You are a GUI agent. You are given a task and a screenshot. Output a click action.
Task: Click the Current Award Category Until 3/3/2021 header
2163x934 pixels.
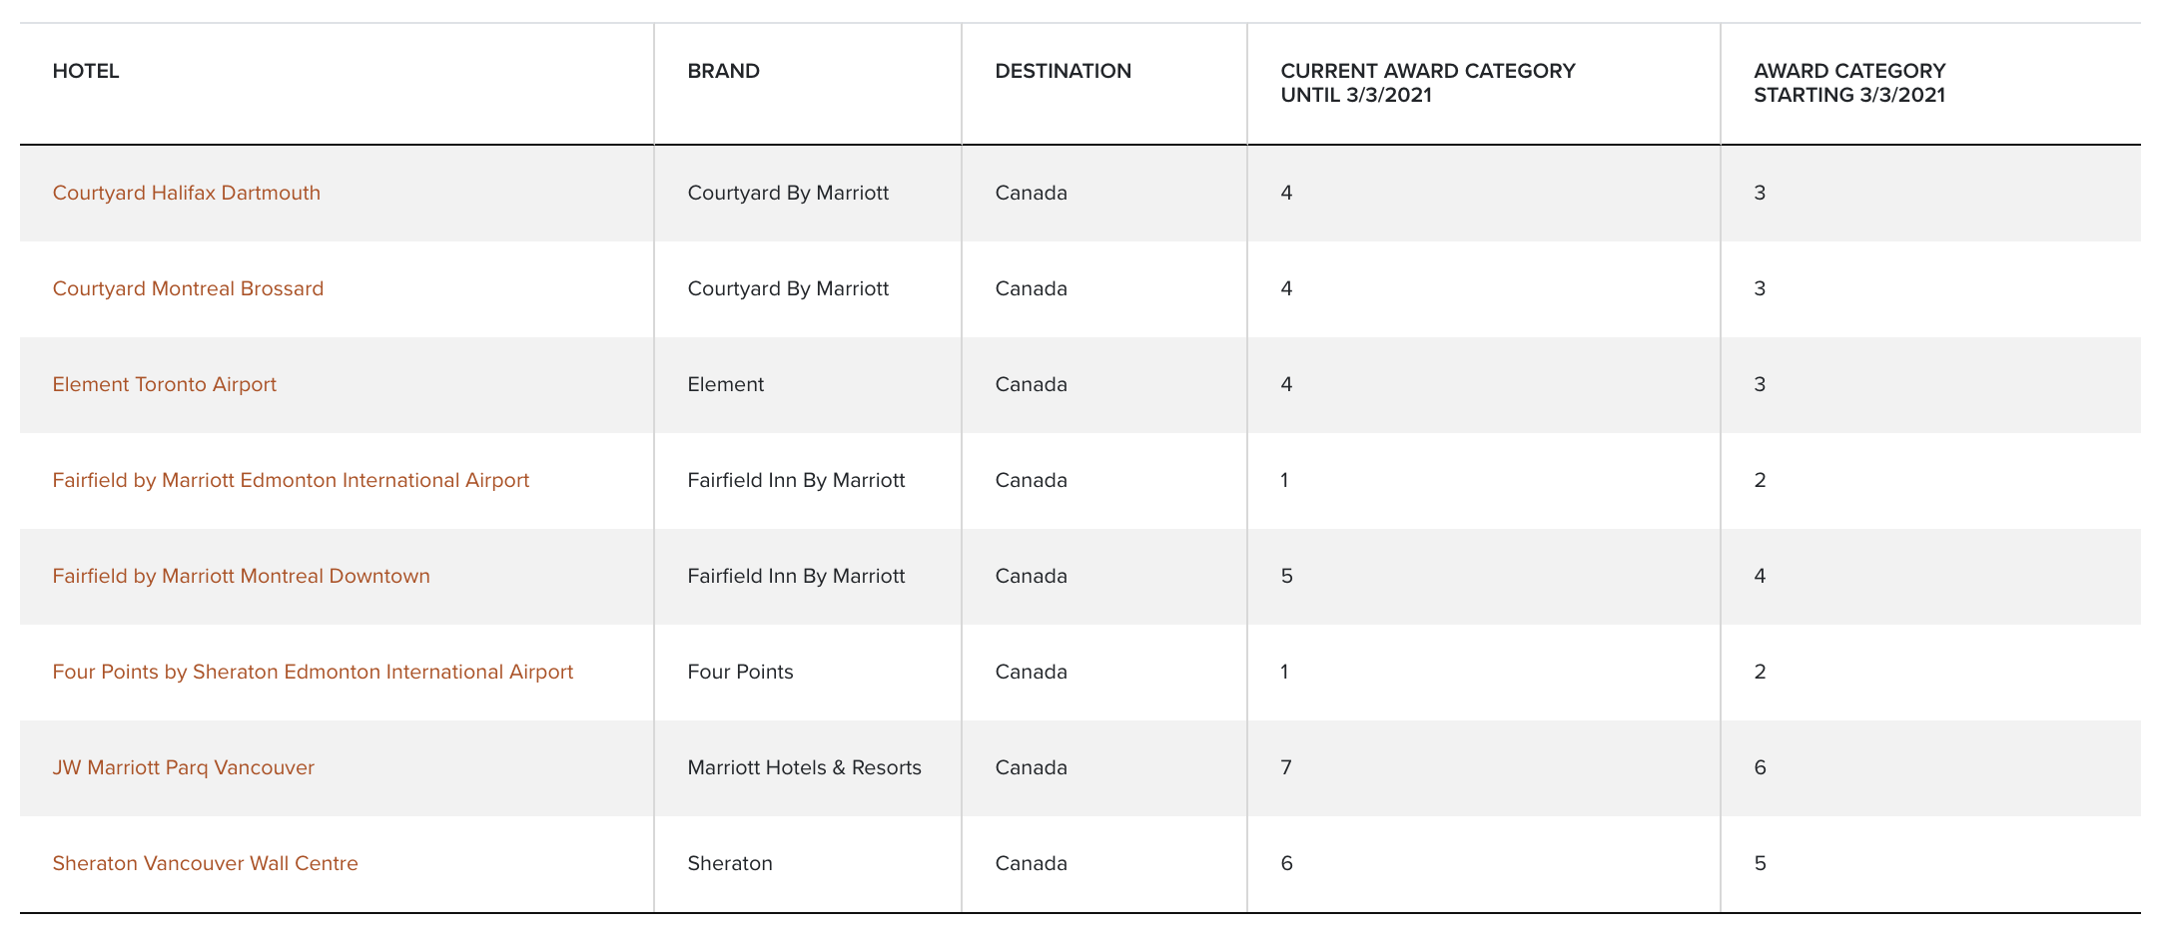pos(1428,83)
